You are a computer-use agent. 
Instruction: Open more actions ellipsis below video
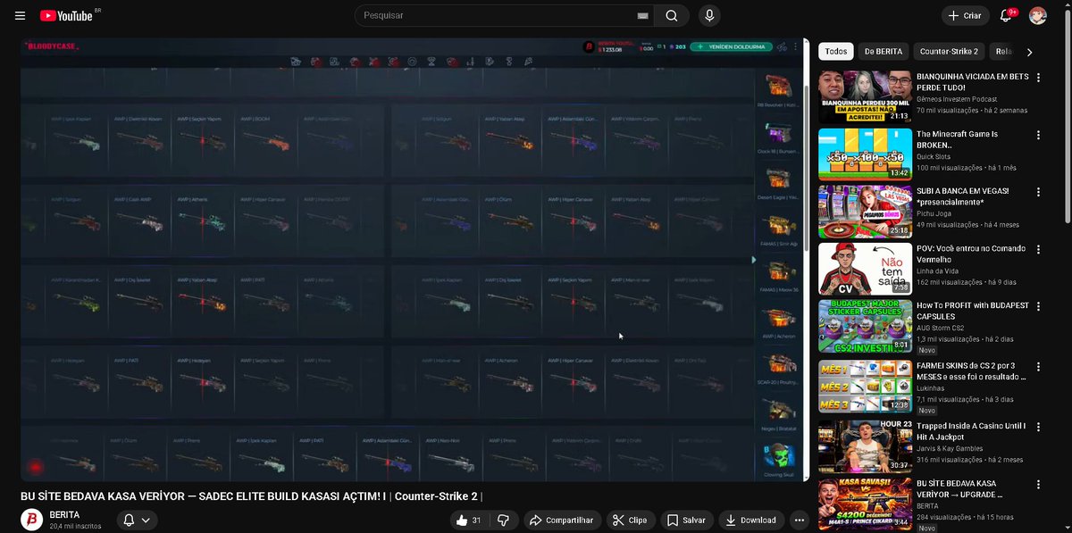800,520
